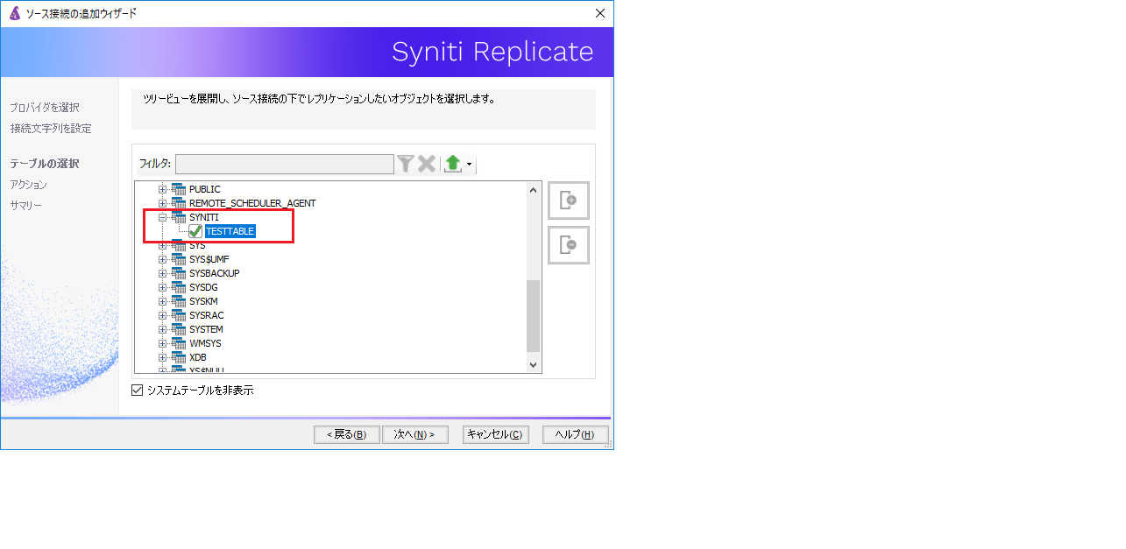Click the add-table button with plus sign
The width and height of the screenshot is (1126, 549).
[569, 201]
